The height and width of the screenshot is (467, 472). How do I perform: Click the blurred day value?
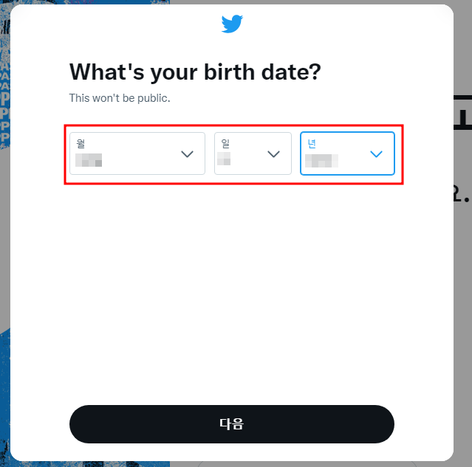click(224, 159)
